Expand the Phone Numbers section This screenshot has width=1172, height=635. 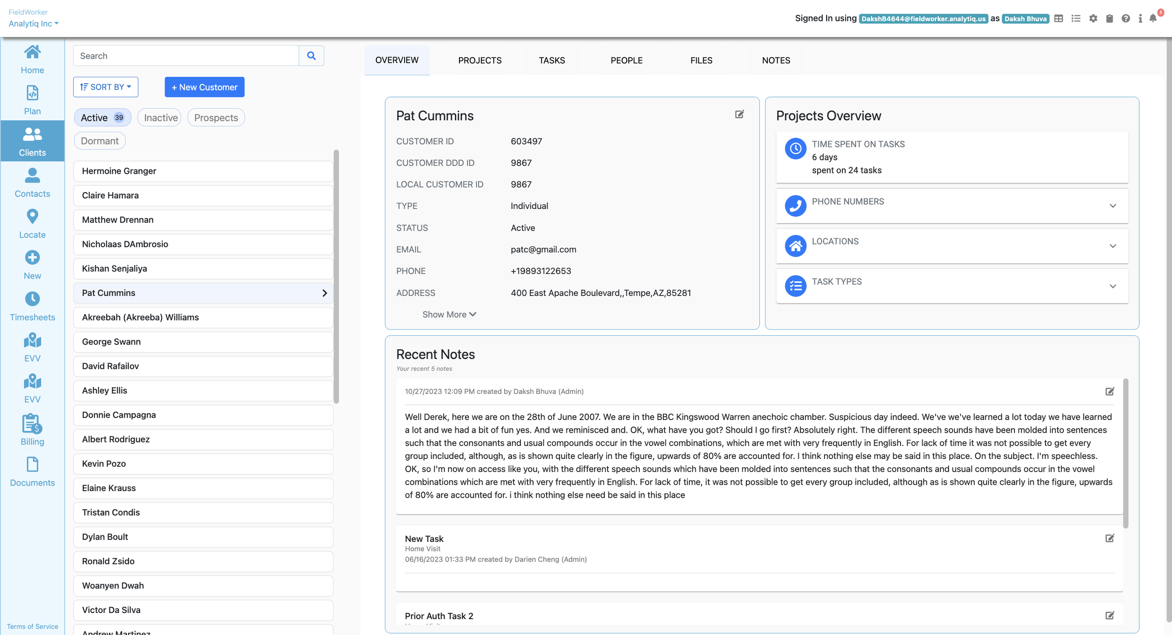tap(1112, 206)
